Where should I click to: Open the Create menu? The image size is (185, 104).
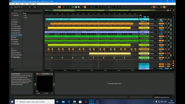pos(20,4)
